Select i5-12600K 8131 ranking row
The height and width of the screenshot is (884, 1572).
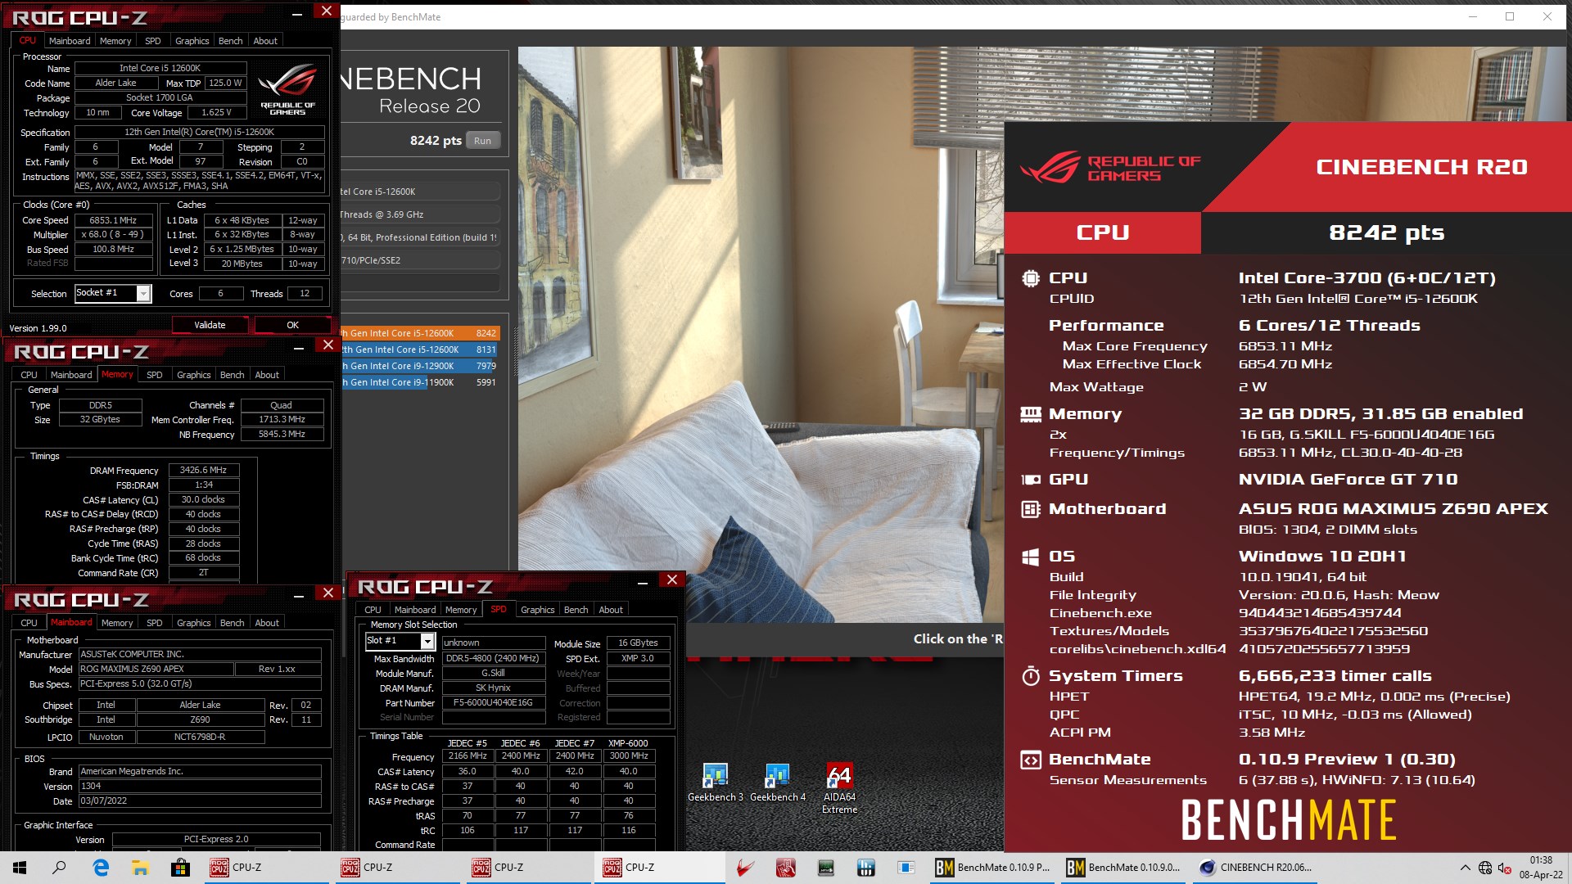point(419,350)
